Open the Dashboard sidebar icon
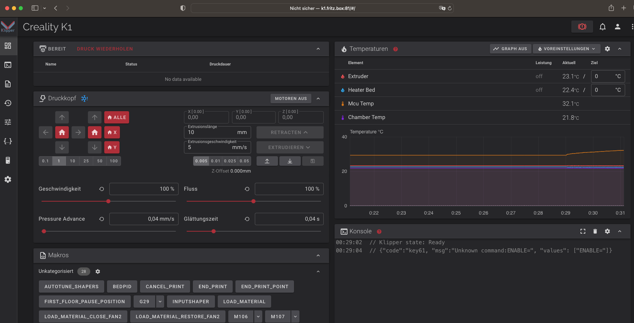 coord(8,46)
